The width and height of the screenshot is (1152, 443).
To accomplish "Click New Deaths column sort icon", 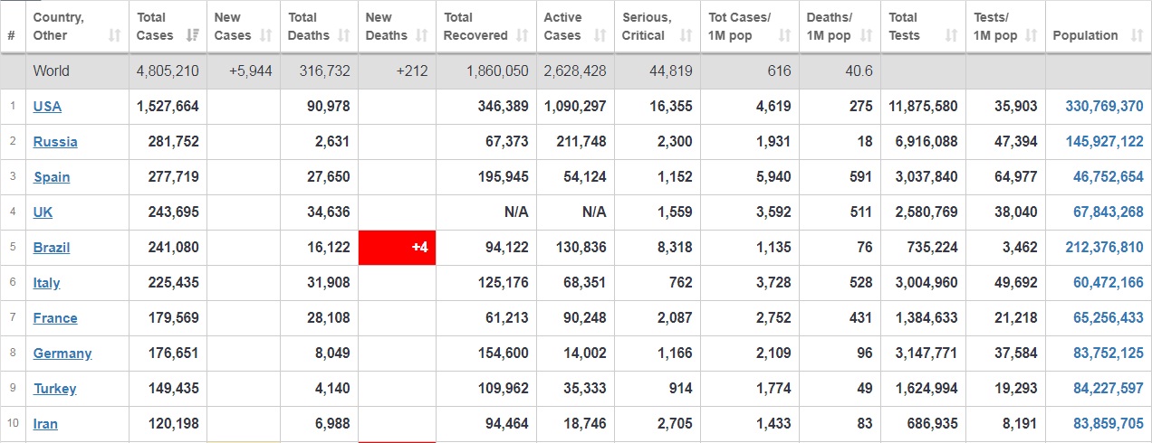I will tap(422, 36).
